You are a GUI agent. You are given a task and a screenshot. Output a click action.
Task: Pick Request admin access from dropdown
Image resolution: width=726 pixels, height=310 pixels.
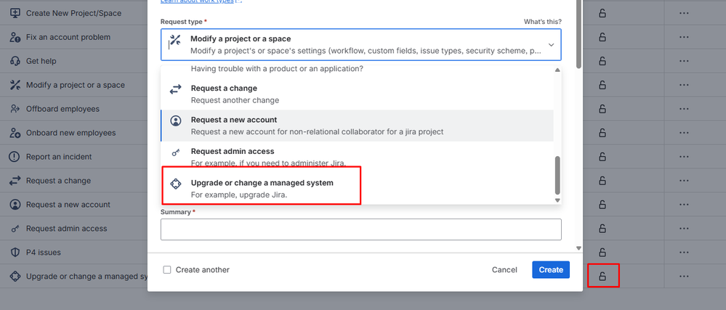[357, 157]
